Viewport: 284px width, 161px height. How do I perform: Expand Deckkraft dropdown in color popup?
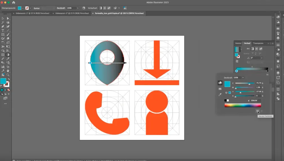tap(243, 78)
